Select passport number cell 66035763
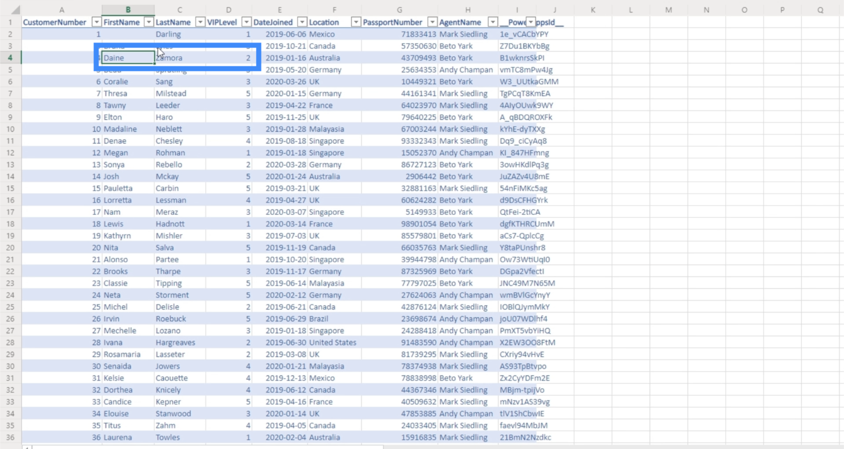Image resolution: width=844 pixels, height=449 pixels. pyautogui.click(x=399, y=248)
